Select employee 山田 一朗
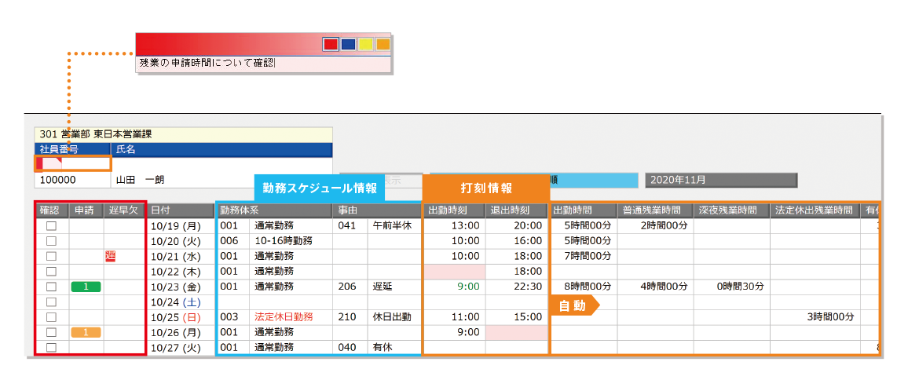Viewport: 908px width, 391px height. (x=141, y=180)
